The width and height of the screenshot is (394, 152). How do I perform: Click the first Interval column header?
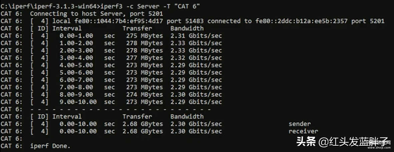click(x=67, y=29)
